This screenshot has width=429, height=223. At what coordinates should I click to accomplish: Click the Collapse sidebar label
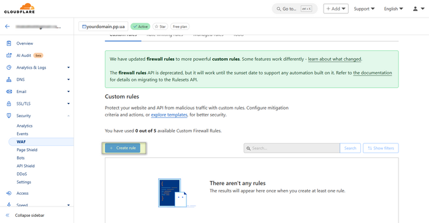(29, 215)
